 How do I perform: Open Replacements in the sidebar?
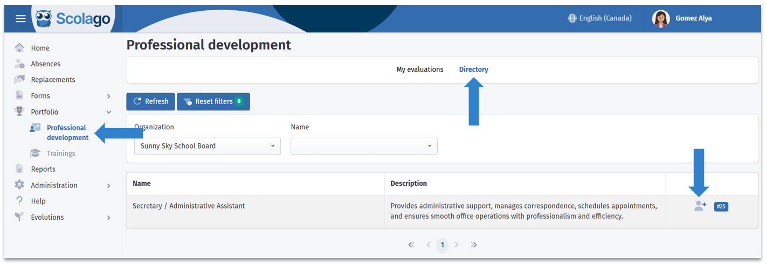coord(53,80)
